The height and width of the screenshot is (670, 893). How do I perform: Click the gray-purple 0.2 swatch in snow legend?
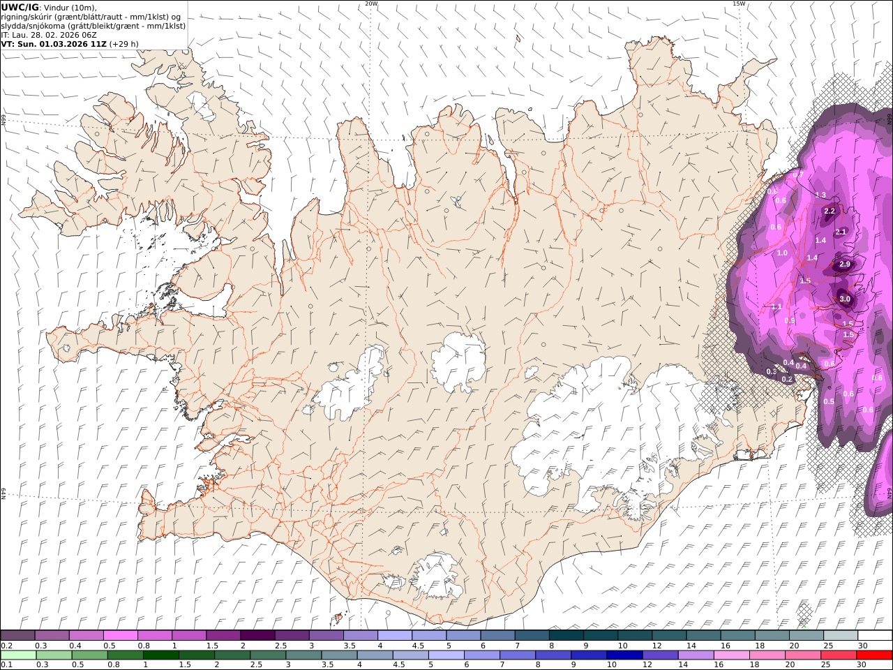pos(17,635)
